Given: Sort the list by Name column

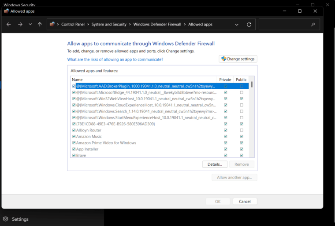Looking at the screenshot, I should [144, 80].
